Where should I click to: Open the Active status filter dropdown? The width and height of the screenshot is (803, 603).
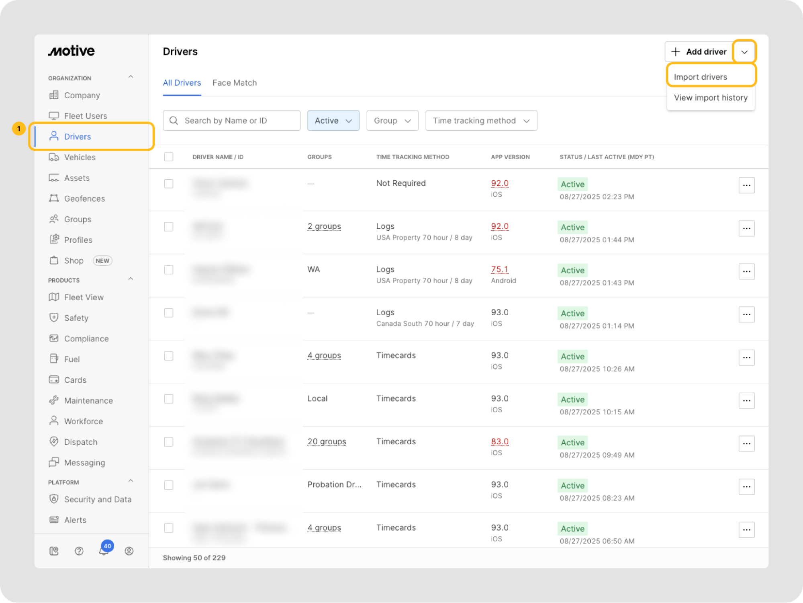333,121
